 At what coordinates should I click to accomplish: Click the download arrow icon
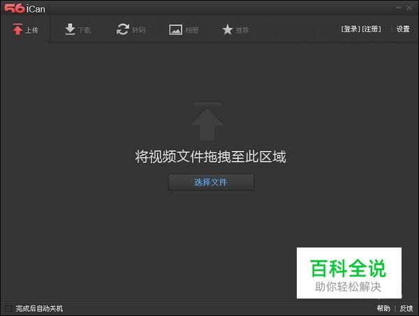[70, 29]
